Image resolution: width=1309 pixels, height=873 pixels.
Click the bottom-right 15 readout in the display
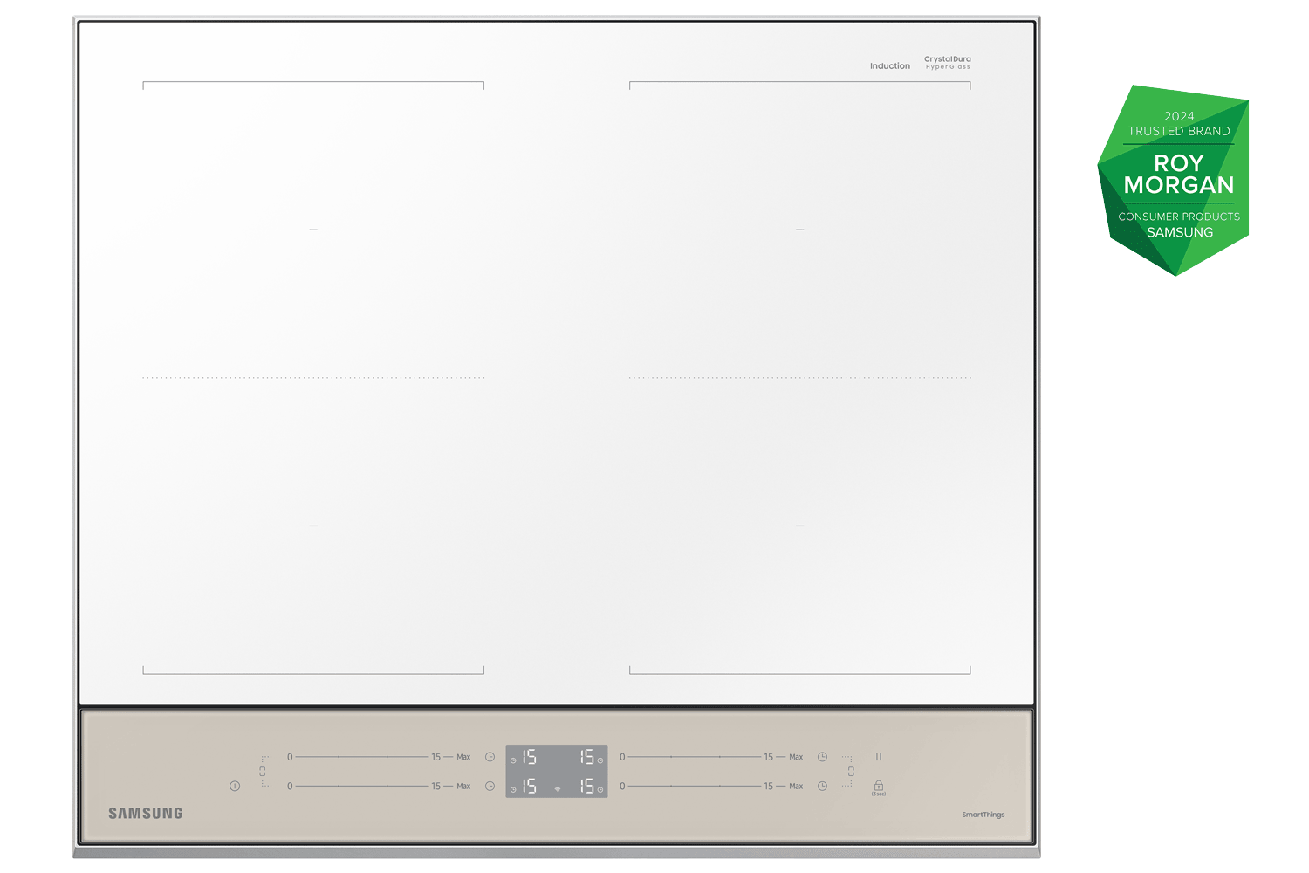coord(586,787)
